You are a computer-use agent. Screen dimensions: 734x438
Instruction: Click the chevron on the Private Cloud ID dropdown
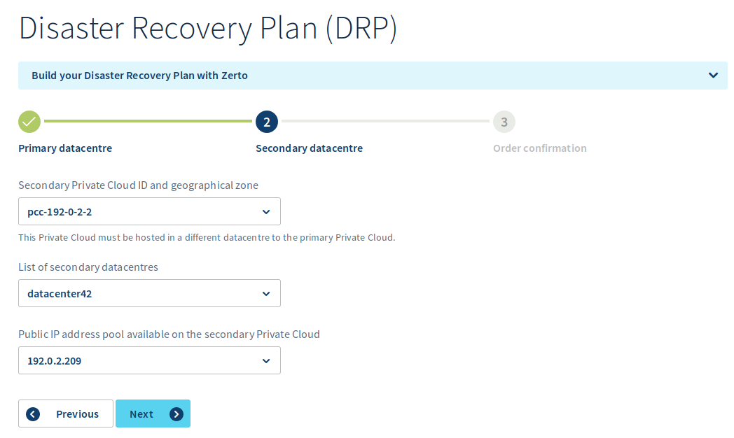pos(266,211)
